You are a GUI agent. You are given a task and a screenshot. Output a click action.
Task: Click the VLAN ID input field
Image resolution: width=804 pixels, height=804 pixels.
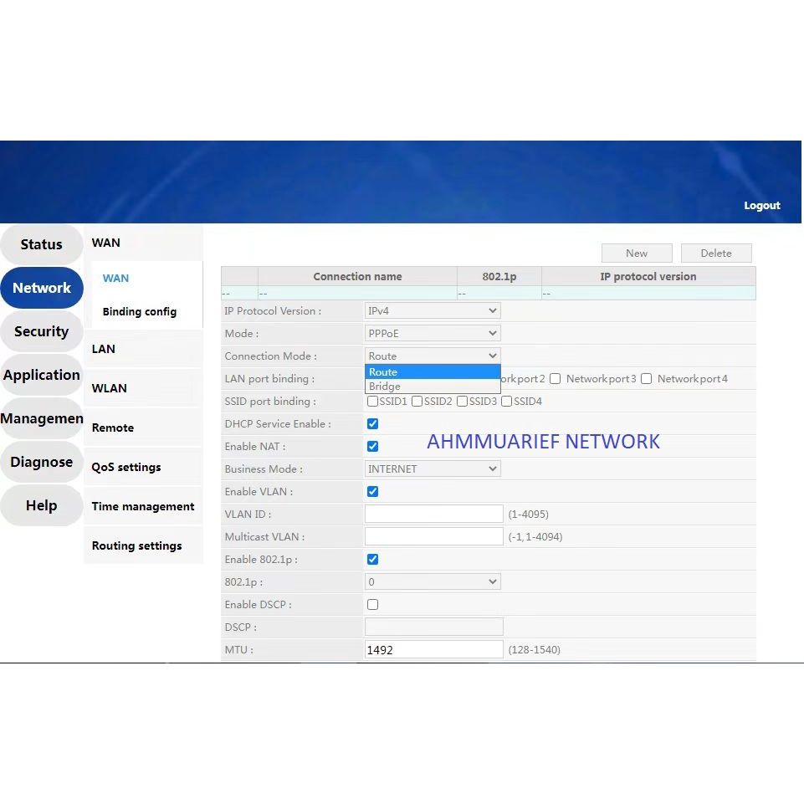(433, 515)
